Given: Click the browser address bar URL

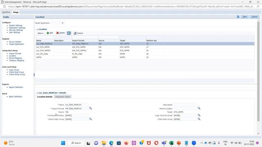Looking at the screenshot, I should pyautogui.click(x=131, y=7).
